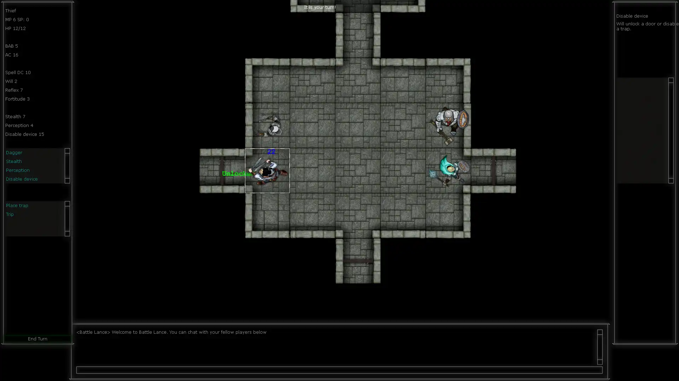
Task: Click the Stealth skill menu item
Action: click(13, 161)
